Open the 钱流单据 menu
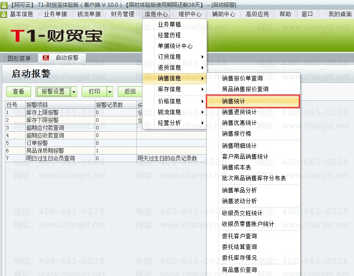The height and width of the screenshot is (276, 354). click(89, 14)
